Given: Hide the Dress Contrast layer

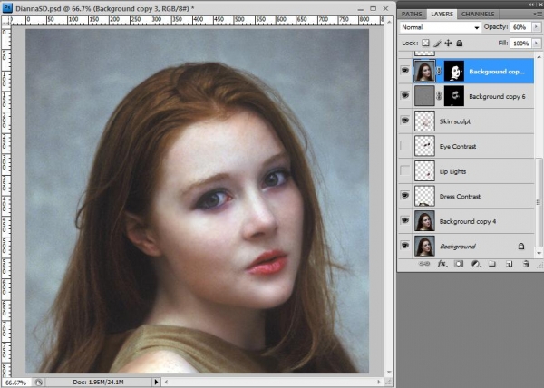Looking at the screenshot, I should tap(405, 195).
